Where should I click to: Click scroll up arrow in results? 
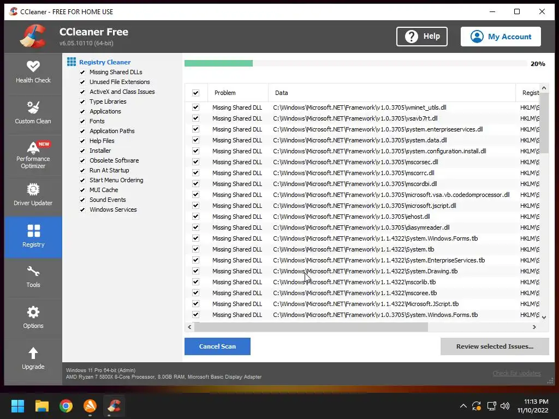point(544,88)
